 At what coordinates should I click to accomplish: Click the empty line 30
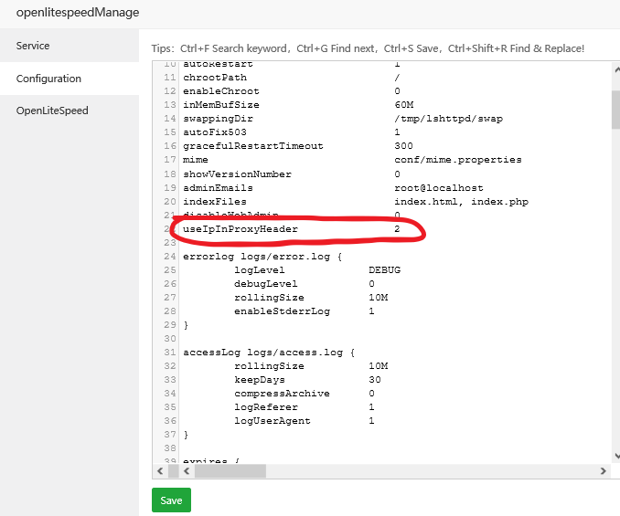click(395, 339)
